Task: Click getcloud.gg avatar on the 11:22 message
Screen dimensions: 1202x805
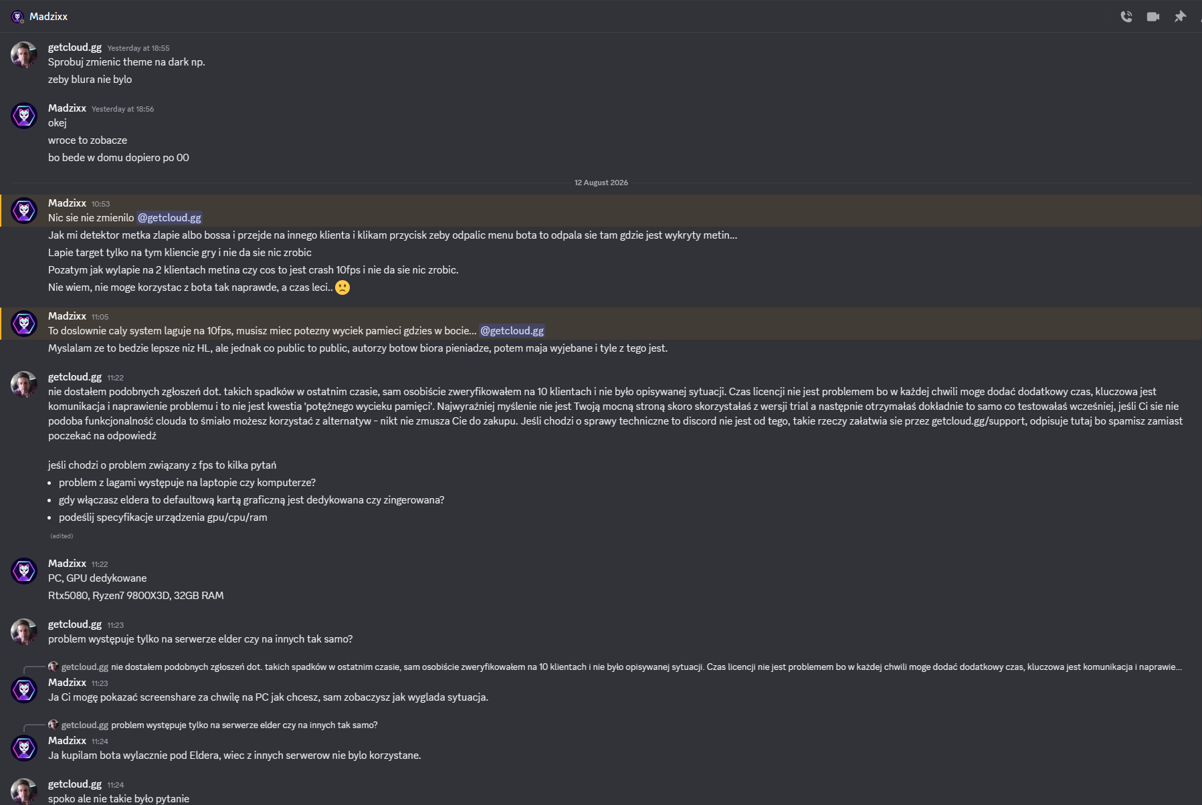Action: 24,384
